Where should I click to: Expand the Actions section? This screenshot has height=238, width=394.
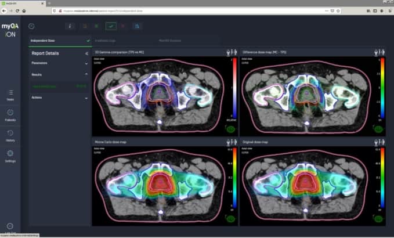(x=86, y=98)
